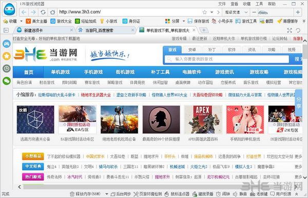Open the 小游戏 bookmark
The height and width of the screenshot is (198, 308).
108,21
